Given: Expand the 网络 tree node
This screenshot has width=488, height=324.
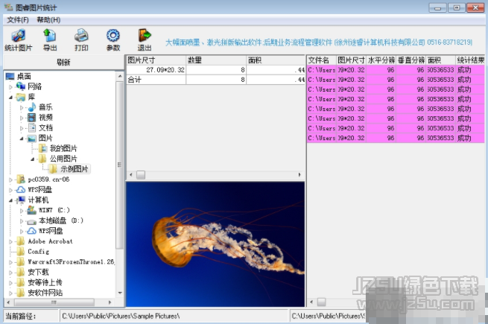Looking at the screenshot, I should coord(10,87).
